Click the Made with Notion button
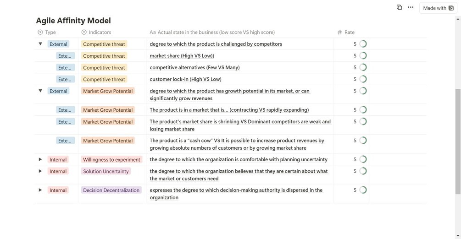The image size is (461, 239). tap(438, 8)
